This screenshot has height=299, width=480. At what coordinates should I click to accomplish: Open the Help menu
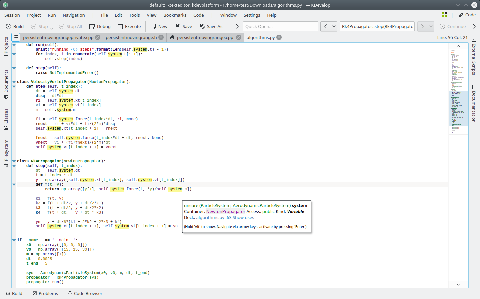(272, 15)
